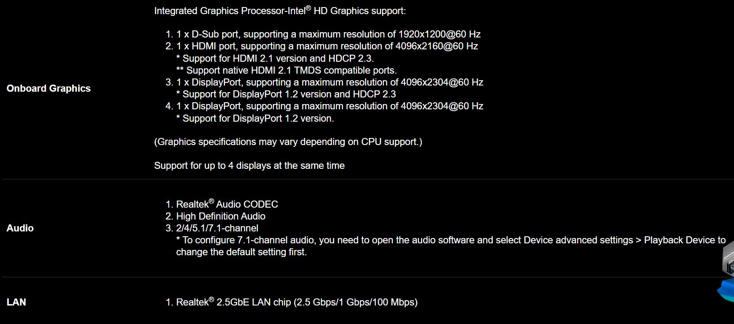Click the Realtek 2.5GbE LAN chip line
Image resolution: width=734 pixels, height=324 pixels.
(x=297, y=302)
